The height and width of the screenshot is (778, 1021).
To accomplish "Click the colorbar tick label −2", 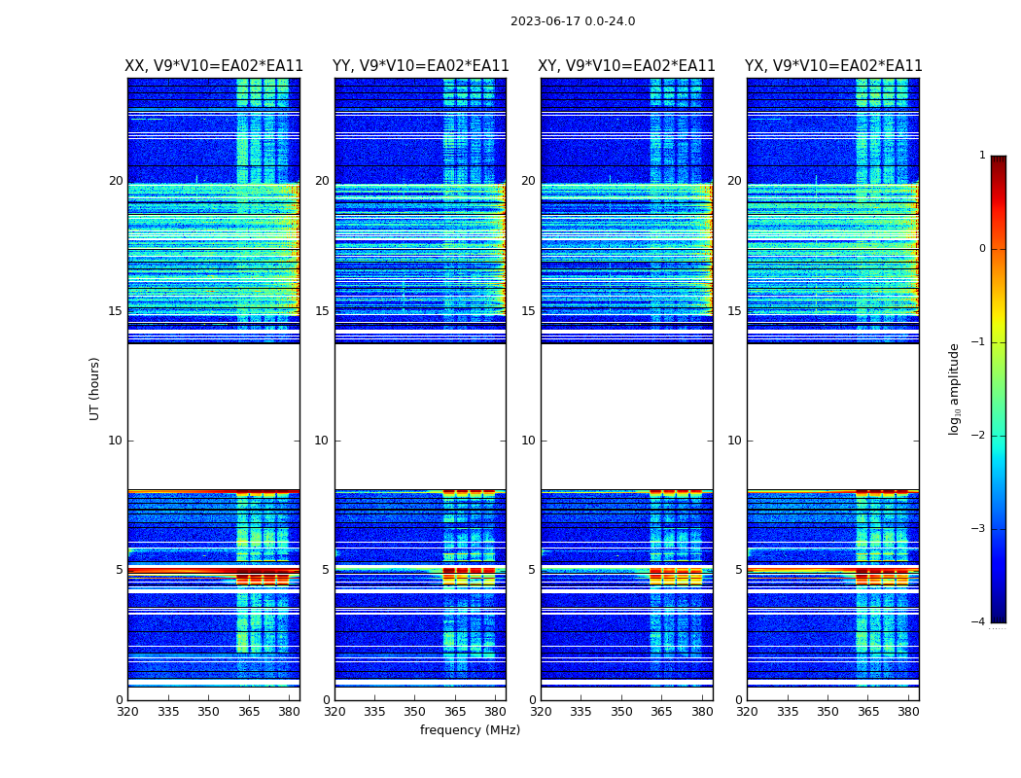I will tap(978, 435).
